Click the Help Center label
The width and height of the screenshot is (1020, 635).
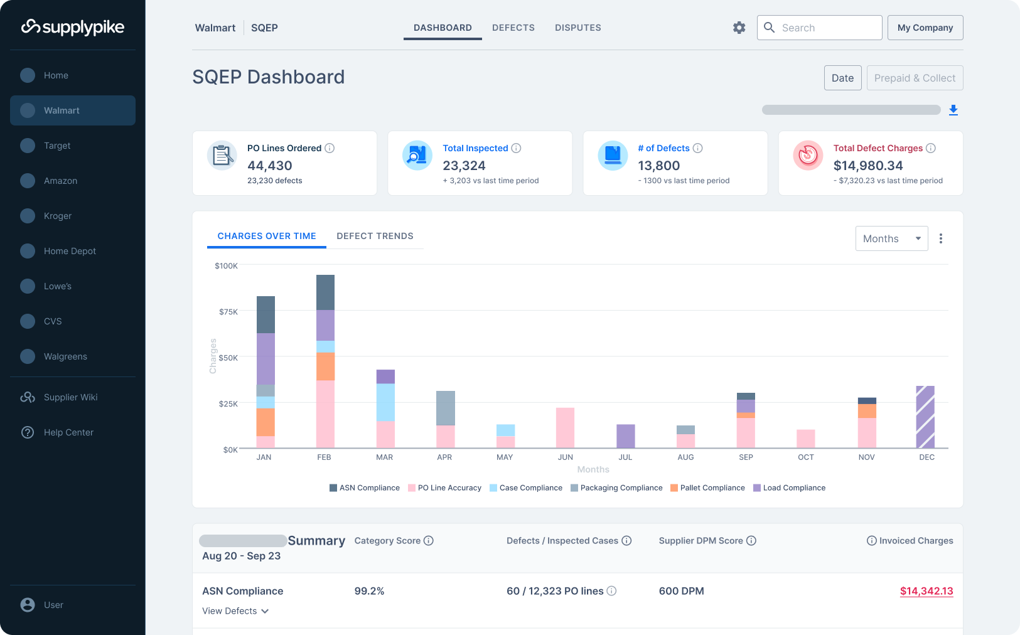68,432
